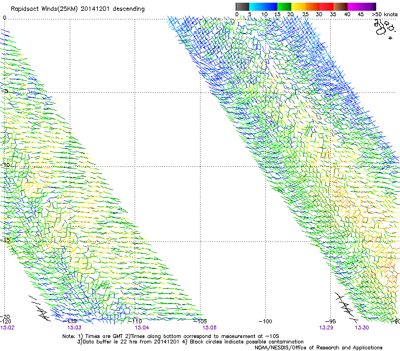Click the purple "15:02" swath time
The width and height of the screenshot is (400, 351).
[8, 328]
